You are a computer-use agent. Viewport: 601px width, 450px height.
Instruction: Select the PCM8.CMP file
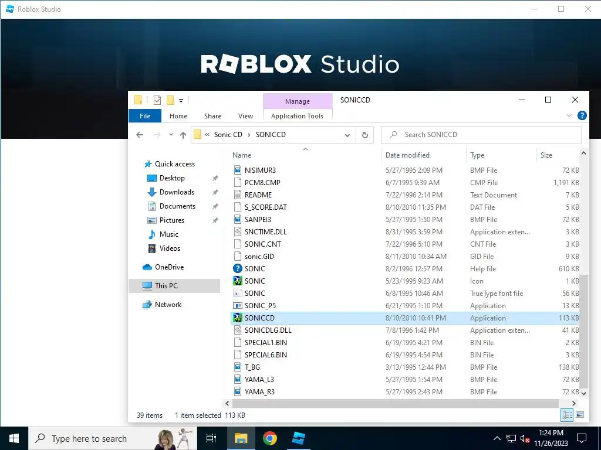[x=262, y=183]
